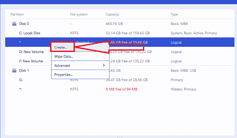The width and height of the screenshot is (237, 138).
Task: Click Logical type of D: New Volume
Action: tap(176, 52)
